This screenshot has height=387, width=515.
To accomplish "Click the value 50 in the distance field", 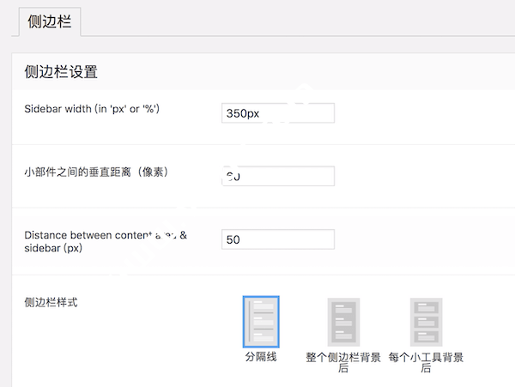I will pyautogui.click(x=233, y=239).
